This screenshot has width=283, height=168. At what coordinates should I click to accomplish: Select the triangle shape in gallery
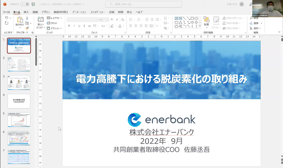pyautogui.click(x=181, y=22)
